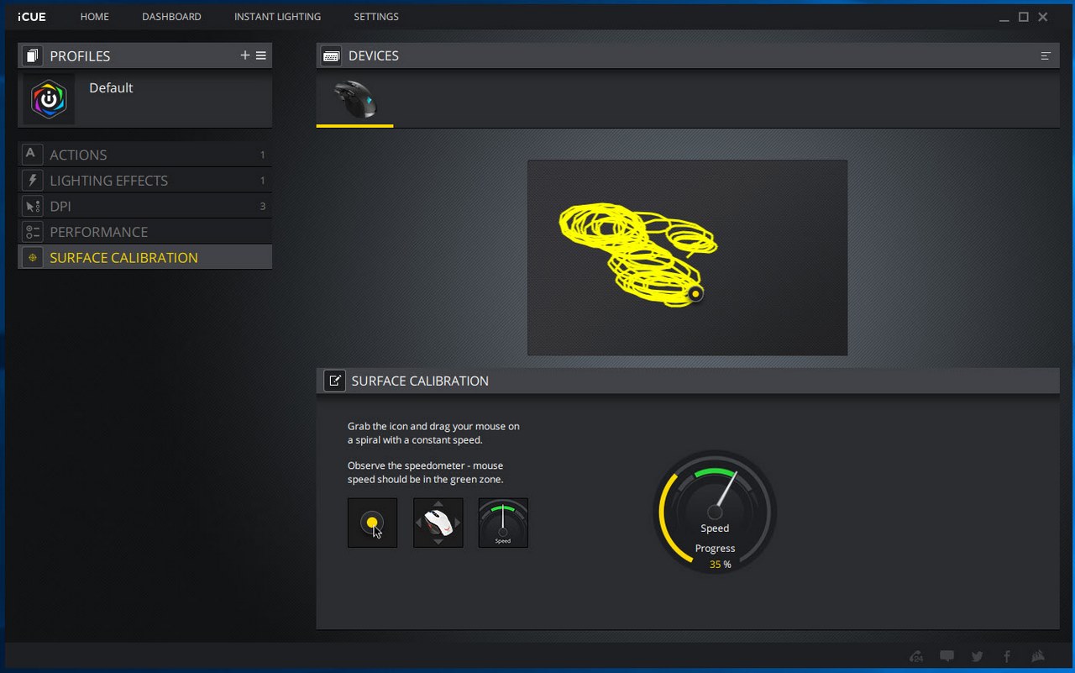Open the Twitter link icon
Viewport: 1075px width, 673px height.
(977, 656)
